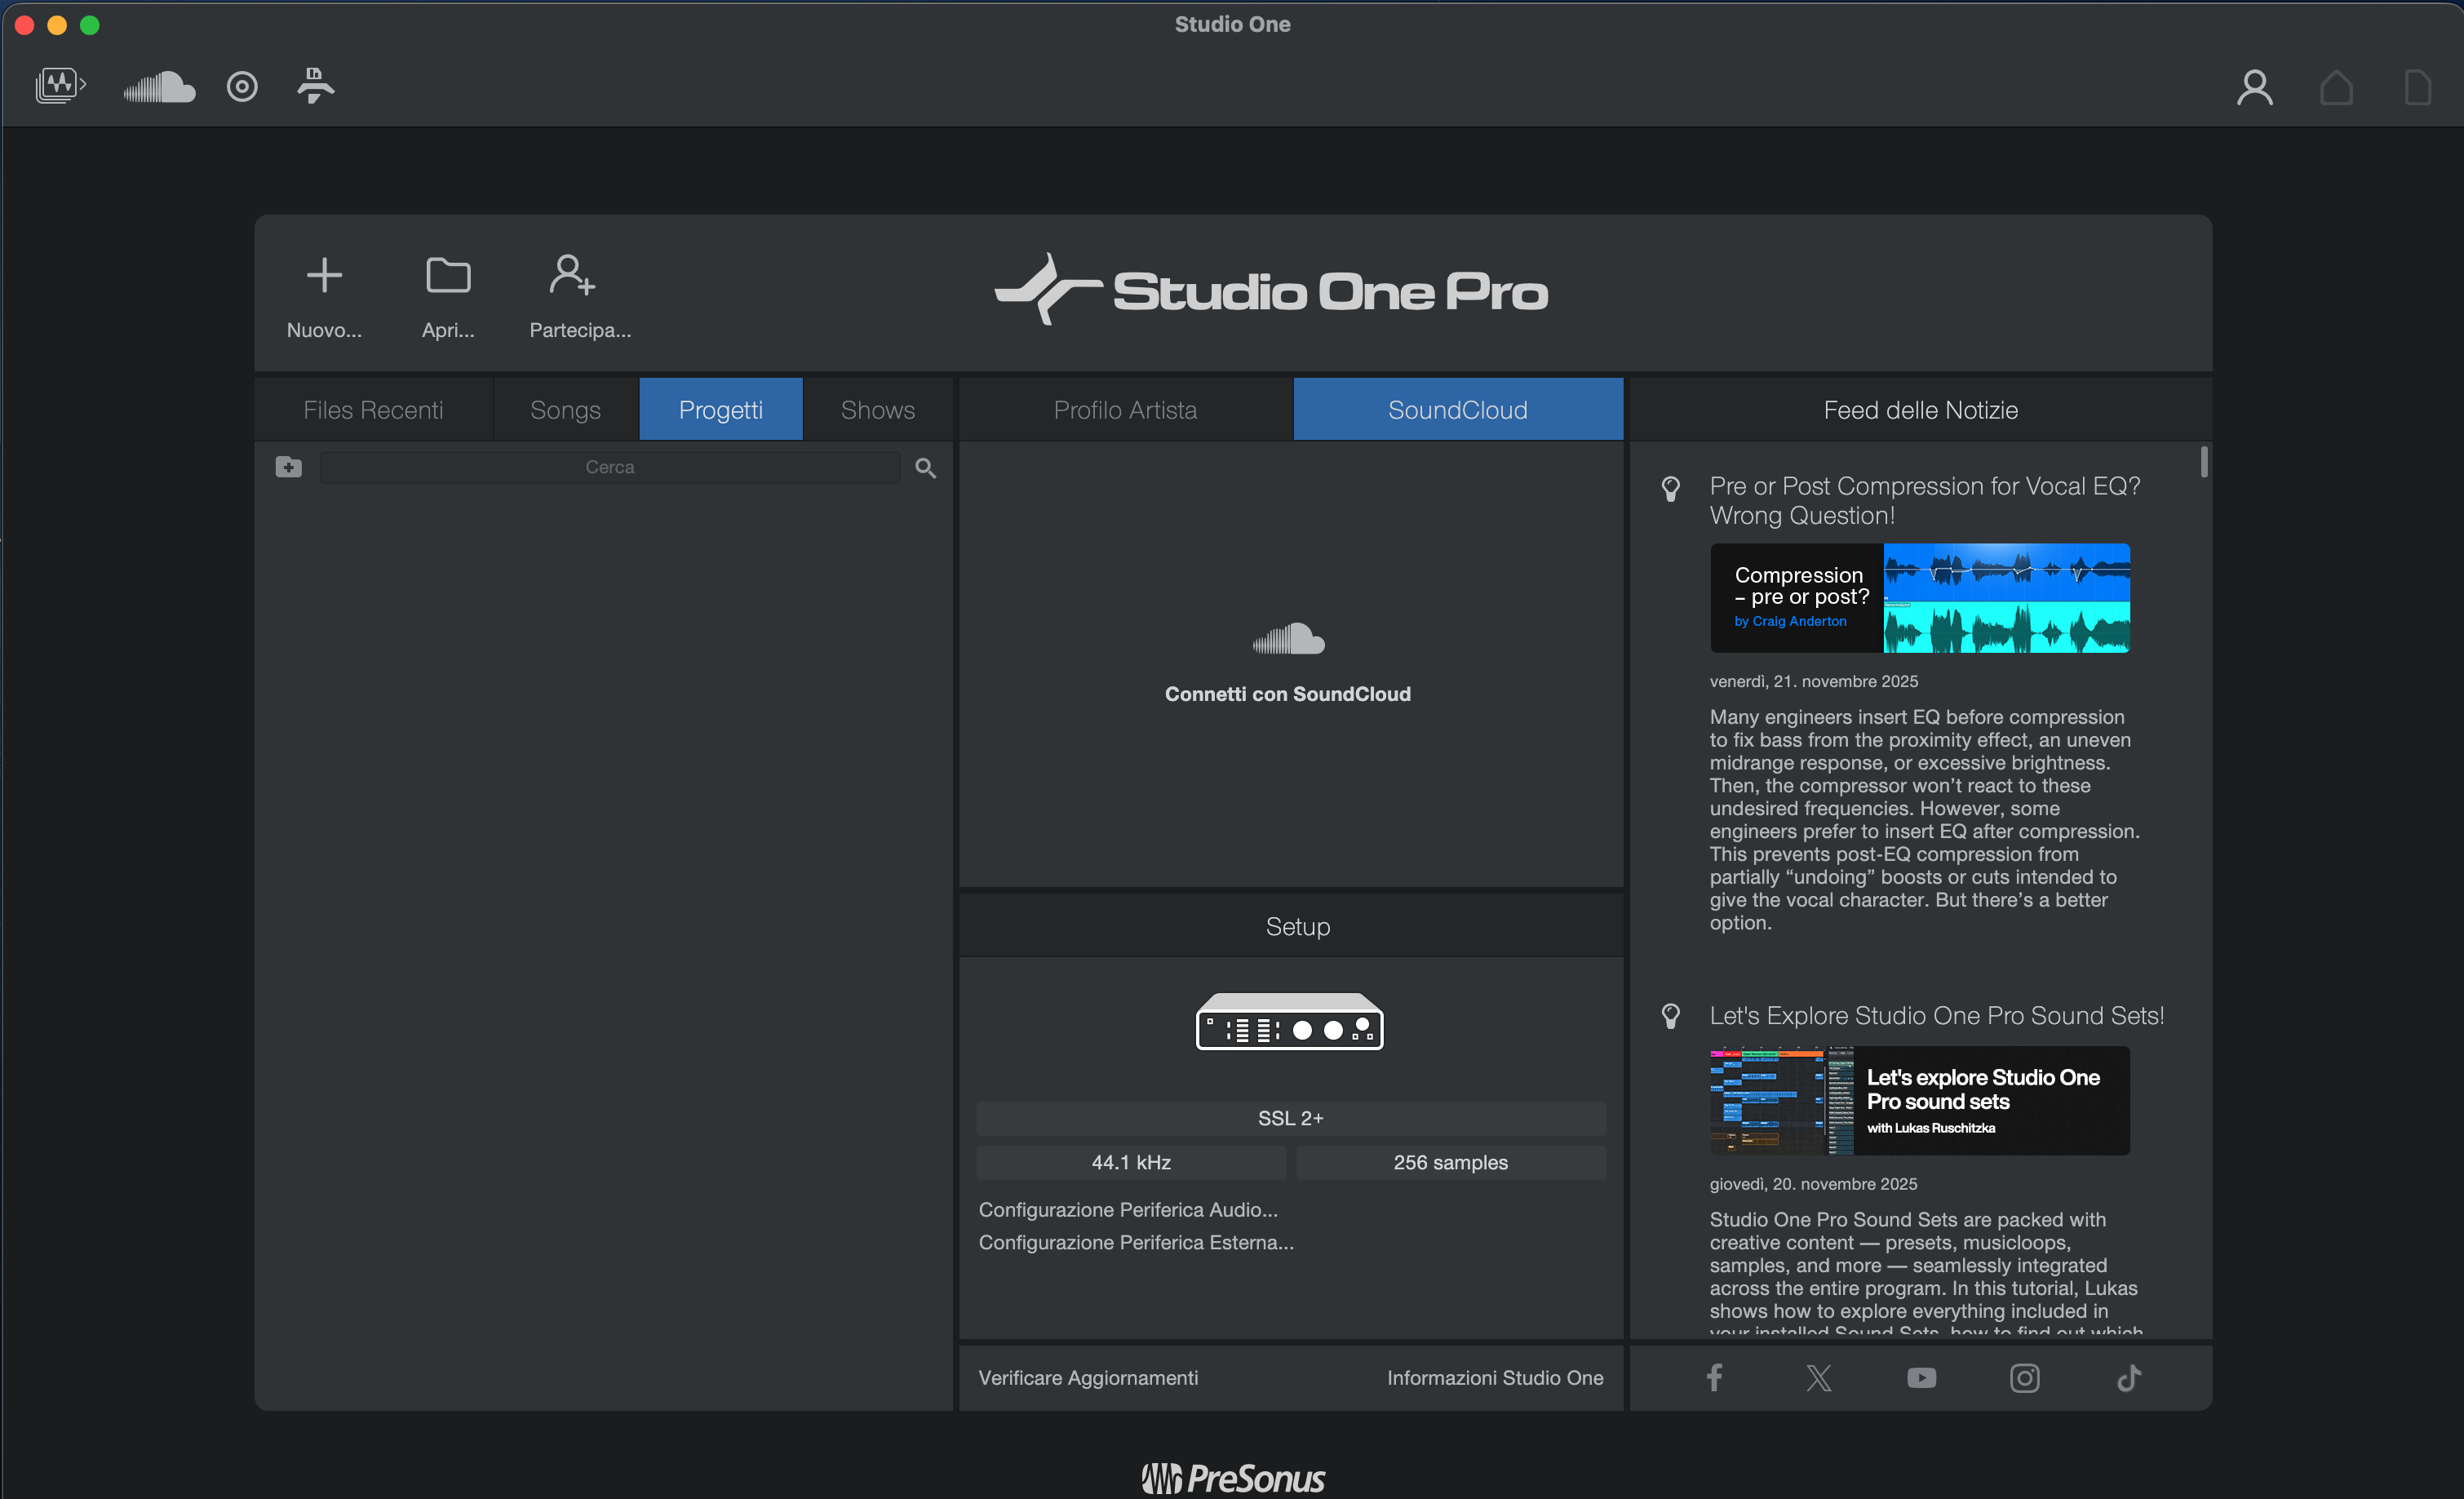Image resolution: width=2464 pixels, height=1499 pixels.
Task: Click the new folder icon above the search field
Action: [288, 467]
